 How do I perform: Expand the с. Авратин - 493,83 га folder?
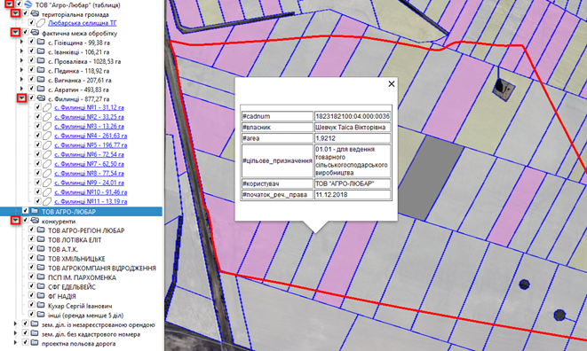(21, 90)
